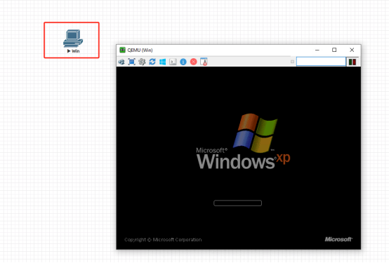The width and height of the screenshot is (389, 263).
Task: Maximize the QEMU (Win) window
Action: (x=334, y=50)
